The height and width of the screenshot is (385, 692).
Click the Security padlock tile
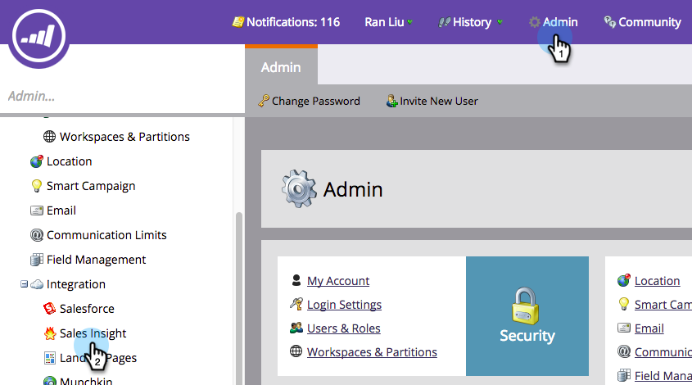click(527, 315)
